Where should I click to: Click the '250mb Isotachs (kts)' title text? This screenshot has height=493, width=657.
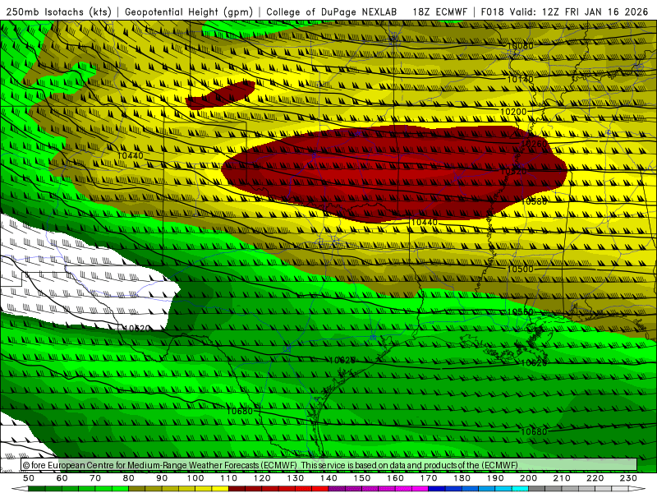coord(58,12)
